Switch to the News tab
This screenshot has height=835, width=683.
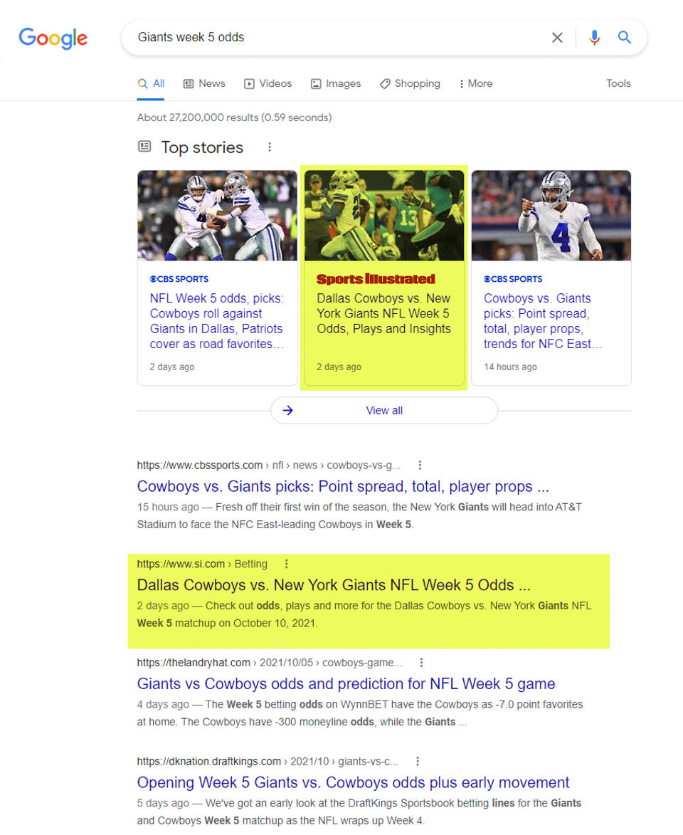(204, 83)
